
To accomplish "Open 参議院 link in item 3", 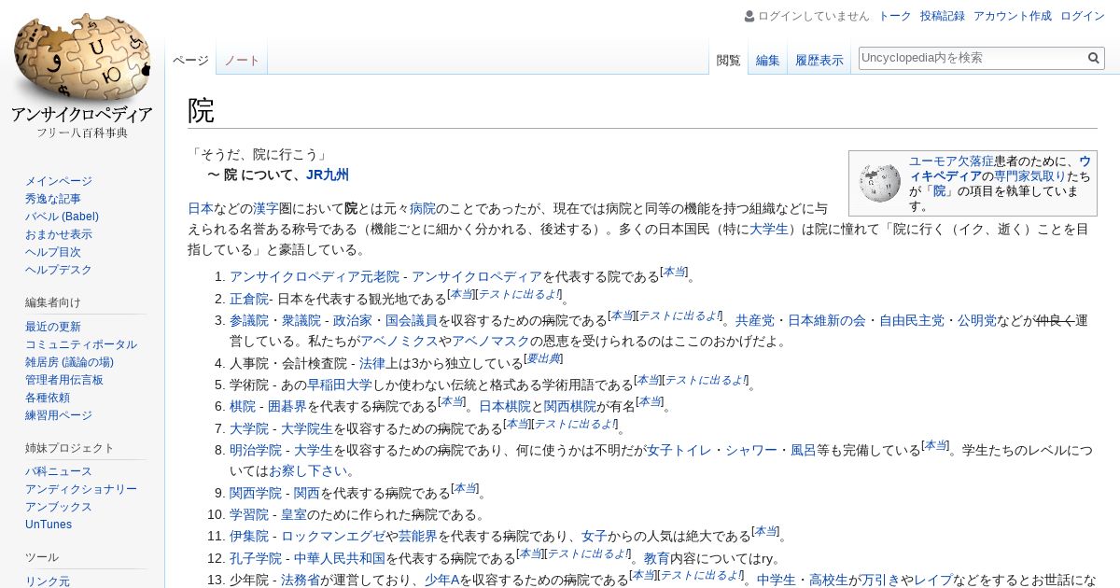I will coord(249,320).
